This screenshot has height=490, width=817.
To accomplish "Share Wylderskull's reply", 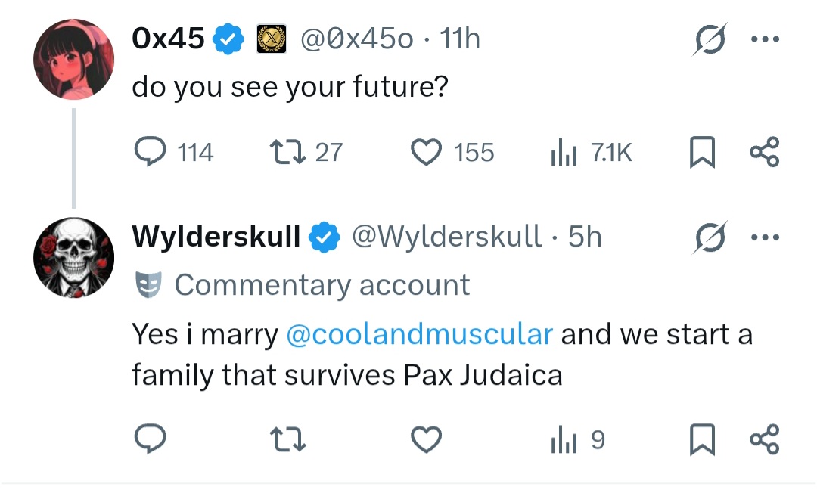I will [764, 439].
